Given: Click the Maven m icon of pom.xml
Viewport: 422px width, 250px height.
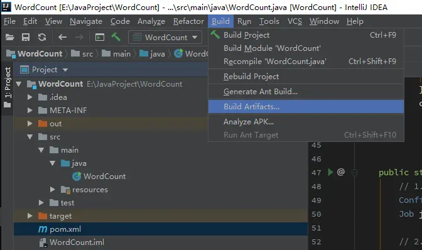Looking at the screenshot, I should [43, 229].
